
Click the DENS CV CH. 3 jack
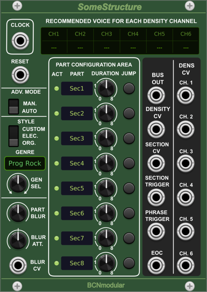click(186, 164)
